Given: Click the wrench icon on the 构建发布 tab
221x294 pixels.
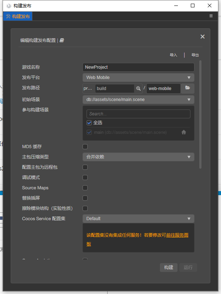Looking at the screenshot, I should click(x=8, y=16).
